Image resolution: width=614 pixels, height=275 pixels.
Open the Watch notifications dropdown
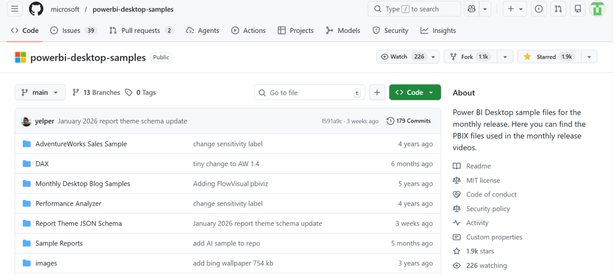(x=408, y=57)
